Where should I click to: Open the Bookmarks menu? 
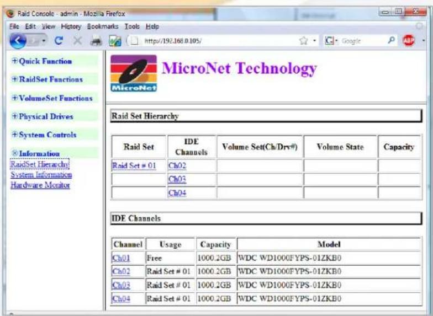[x=103, y=26]
